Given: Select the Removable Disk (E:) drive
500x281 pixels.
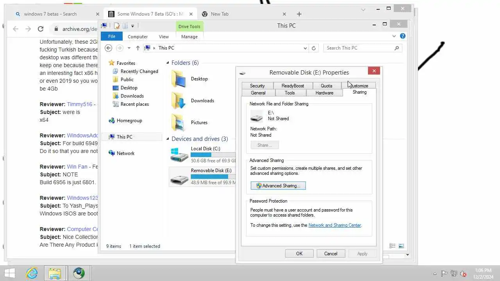Looking at the screenshot, I should point(202,177).
